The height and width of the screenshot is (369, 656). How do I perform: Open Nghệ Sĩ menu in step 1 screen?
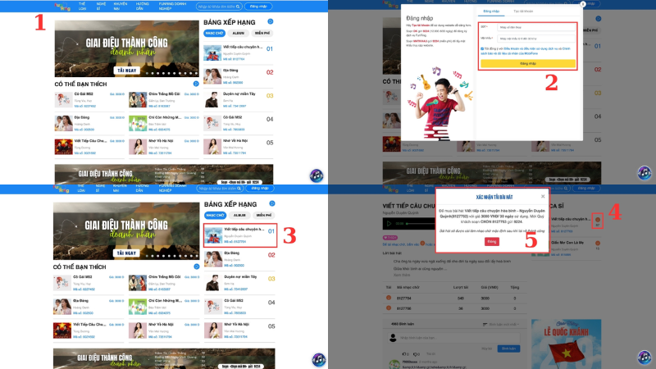pyautogui.click(x=101, y=6)
